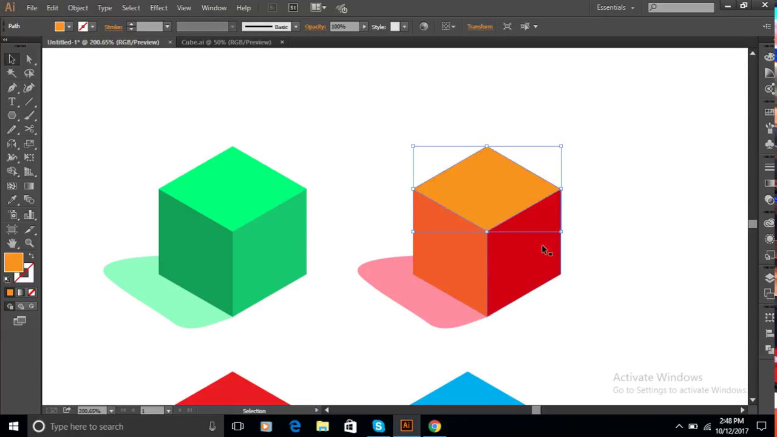Open the Layers panel icon
The image size is (777, 437).
(770, 277)
